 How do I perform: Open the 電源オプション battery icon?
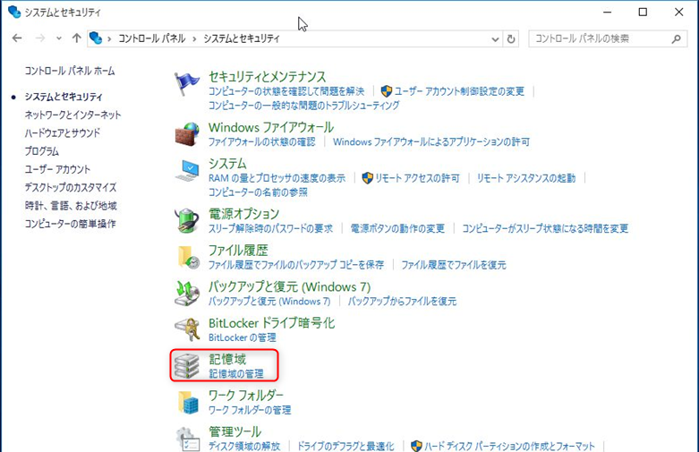[x=188, y=221]
